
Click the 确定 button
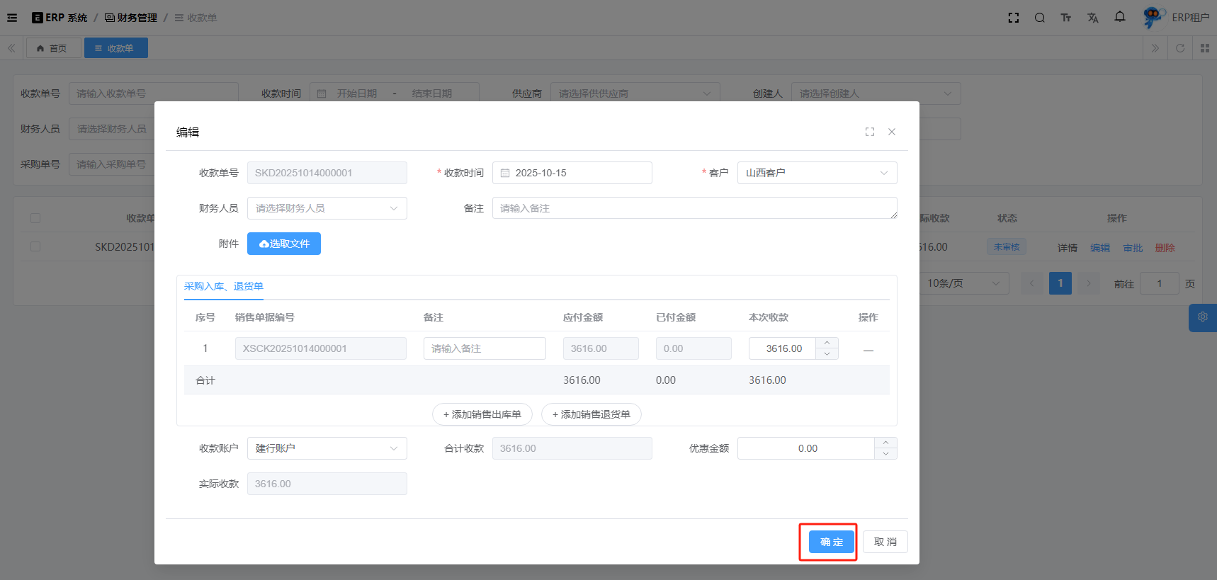831,542
